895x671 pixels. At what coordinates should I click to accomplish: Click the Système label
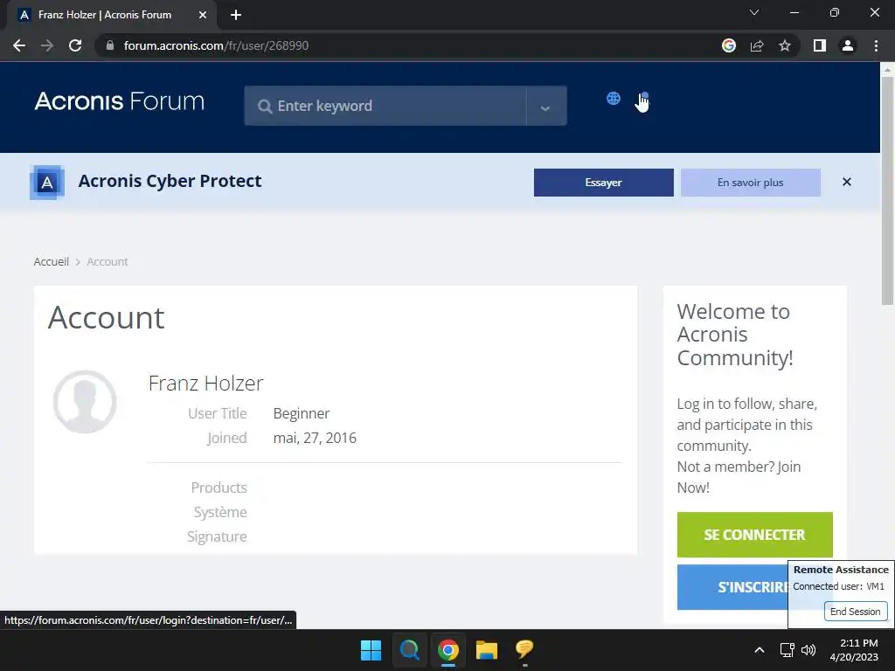point(220,512)
